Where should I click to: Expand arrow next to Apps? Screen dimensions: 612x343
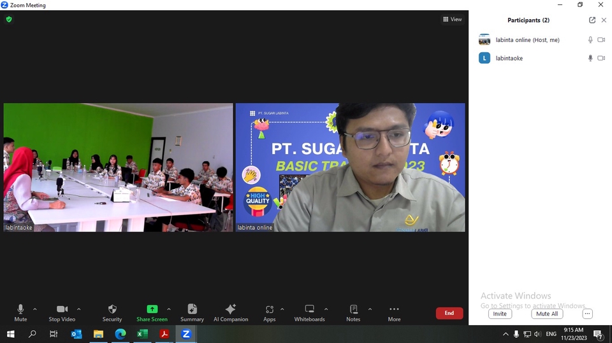coord(282,309)
